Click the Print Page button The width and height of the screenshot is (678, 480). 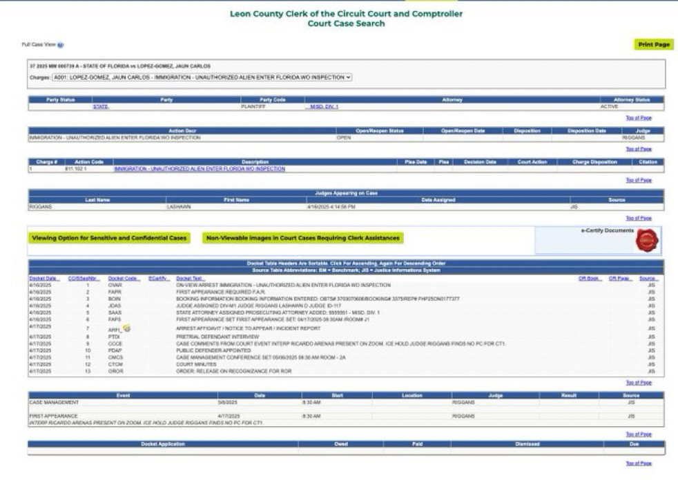pyautogui.click(x=654, y=44)
